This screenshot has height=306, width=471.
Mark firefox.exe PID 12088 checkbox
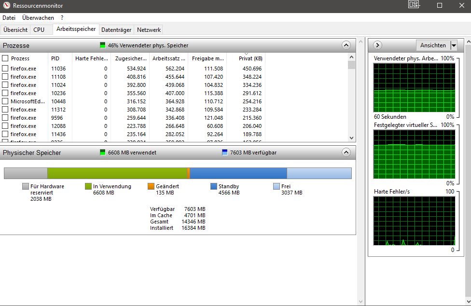[5, 126]
